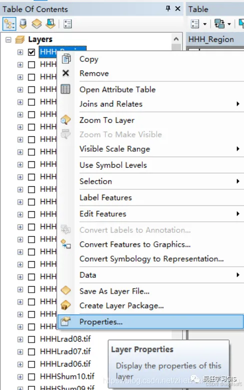
Task: Click the Convert Features to Graphics icon
Action: pyautogui.click(x=66, y=244)
